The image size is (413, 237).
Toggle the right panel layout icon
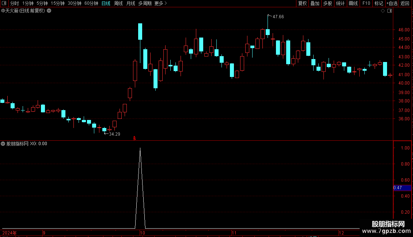[390, 11]
